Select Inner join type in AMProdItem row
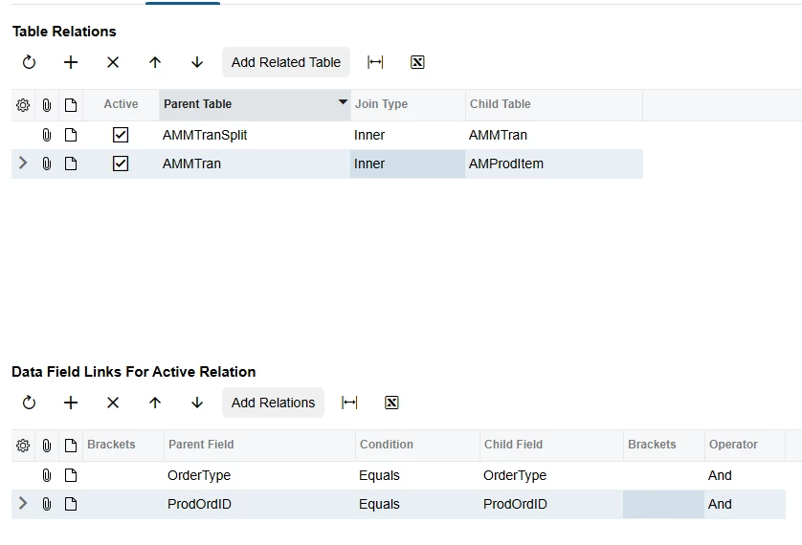The image size is (802, 545). coord(408,163)
